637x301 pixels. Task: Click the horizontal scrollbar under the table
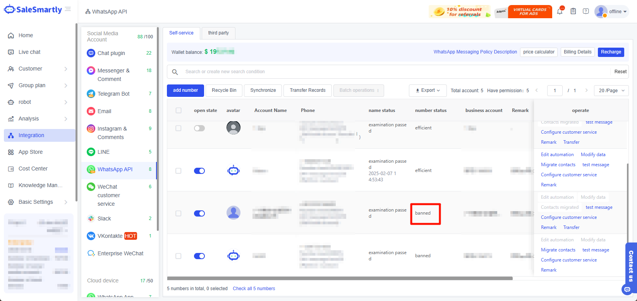tap(340, 278)
